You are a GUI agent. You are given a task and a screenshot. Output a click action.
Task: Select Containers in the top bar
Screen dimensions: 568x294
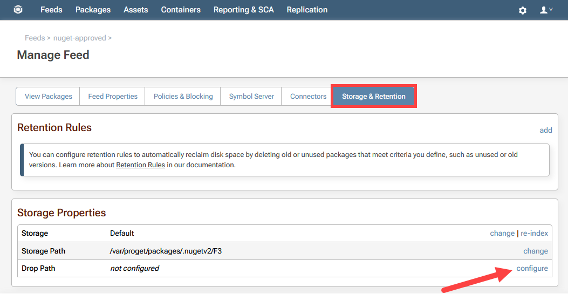click(181, 10)
